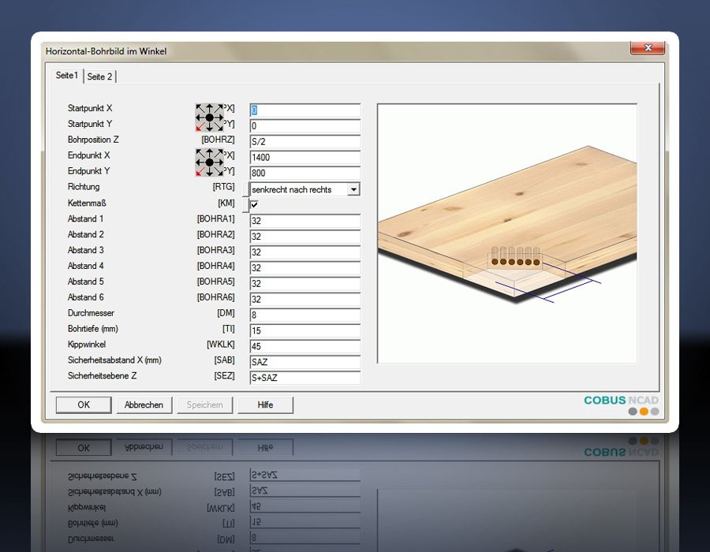Open help via Hilfe button
The height and width of the screenshot is (552, 710).
(265, 405)
